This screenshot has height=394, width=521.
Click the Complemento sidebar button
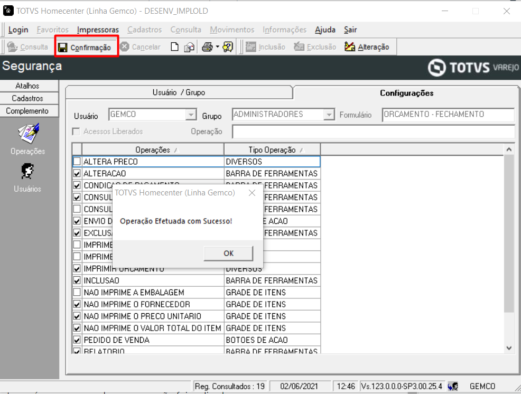point(29,111)
